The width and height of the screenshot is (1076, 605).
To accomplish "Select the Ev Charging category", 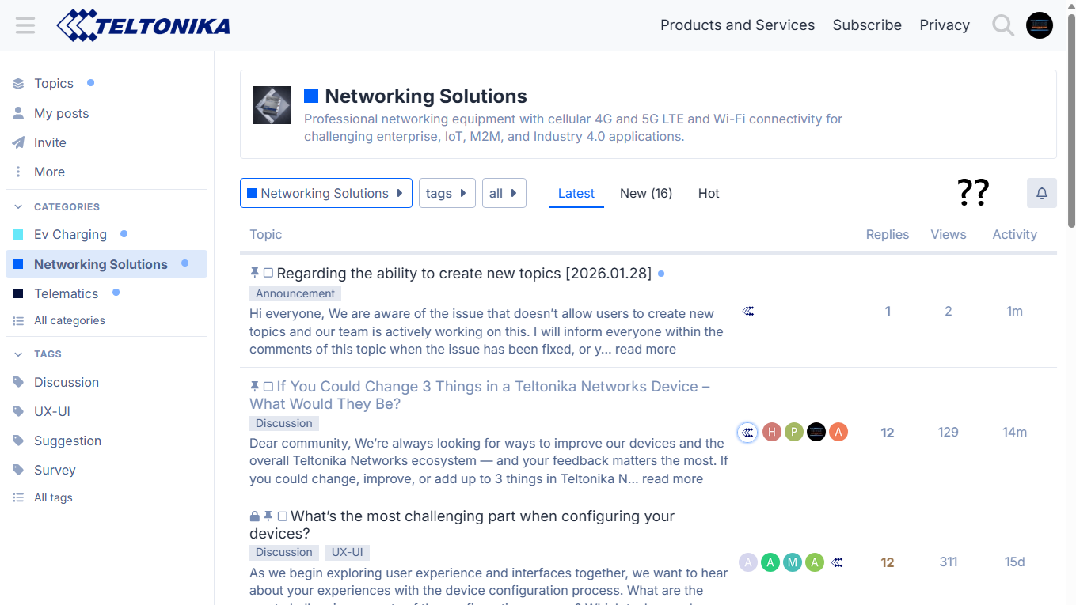I will click(70, 234).
